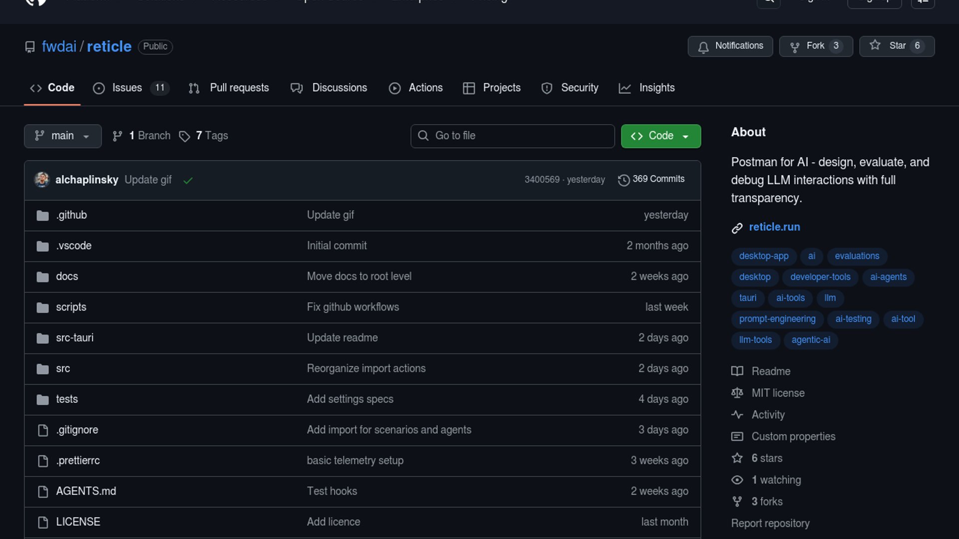Click the Notifications bell button
Screen dimensions: 959x539
click(x=730, y=46)
